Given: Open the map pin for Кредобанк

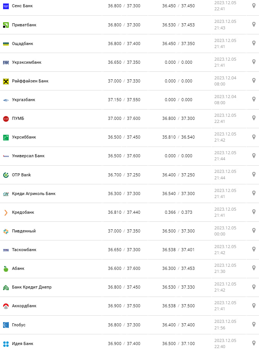Looking at the screenshot, I should pyautogui.click(x=254, y=212).
